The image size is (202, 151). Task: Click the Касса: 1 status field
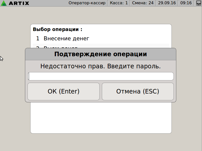(119, 3)
